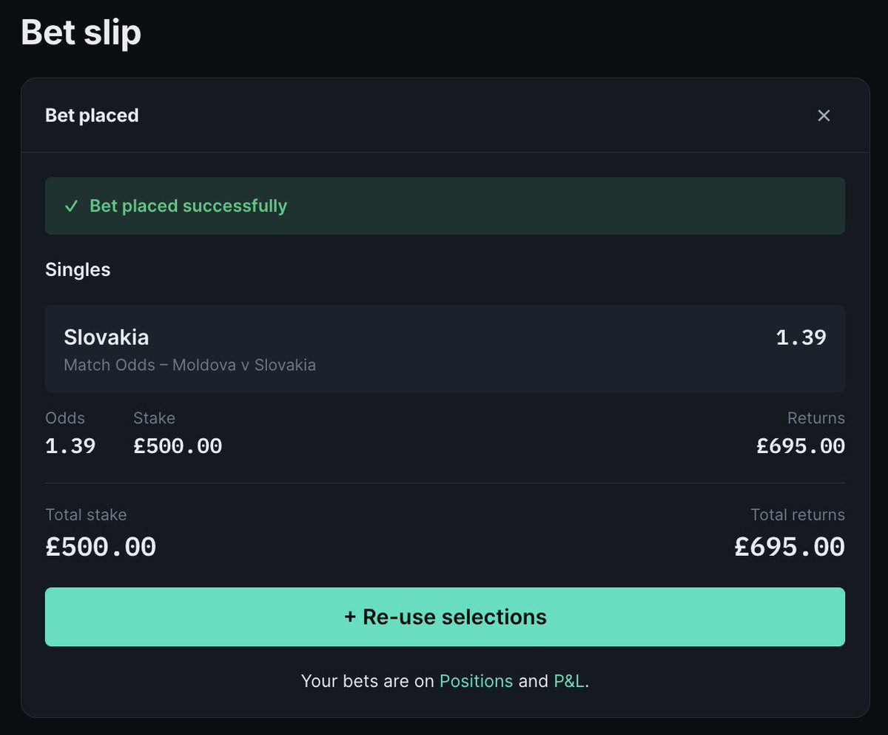Viewport: 888px width, 735px height.
Task: Click the Total stake £500.00 amount
Action: (101, 547)
